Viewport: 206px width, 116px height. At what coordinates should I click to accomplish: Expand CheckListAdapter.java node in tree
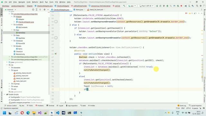14,22
